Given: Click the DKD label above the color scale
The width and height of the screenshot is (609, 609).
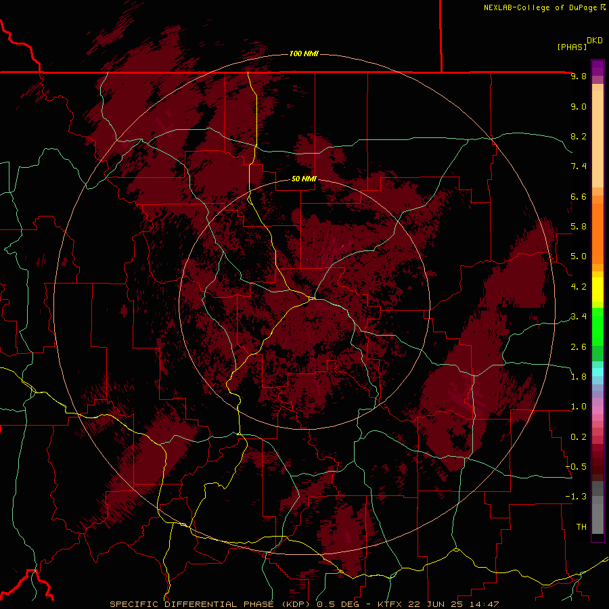Looking at the screenshot, I should tap(595, 41).
